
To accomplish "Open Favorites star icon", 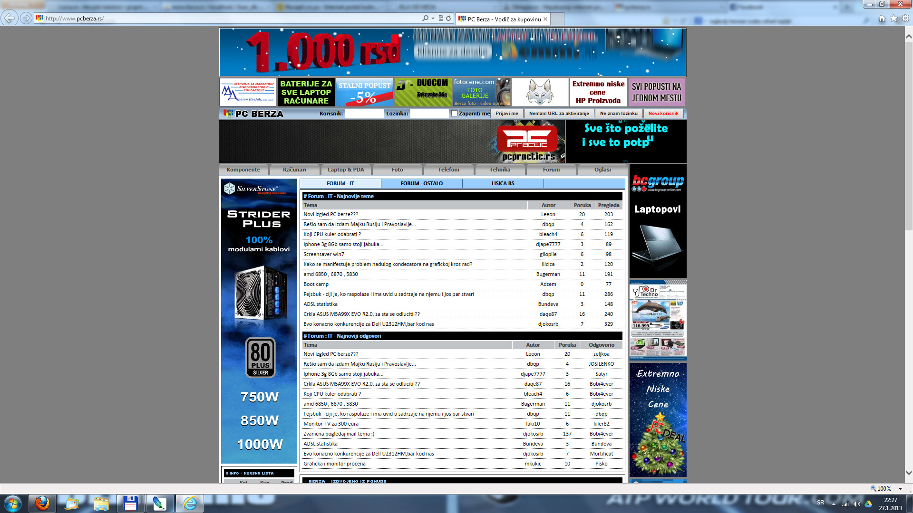I will click(x=894, y=19).
